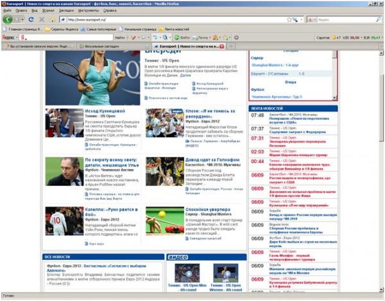Open the article 'Исход Кузнецовой'
The width and height of the screenshot is (385, 301).
tap(105, 111)
